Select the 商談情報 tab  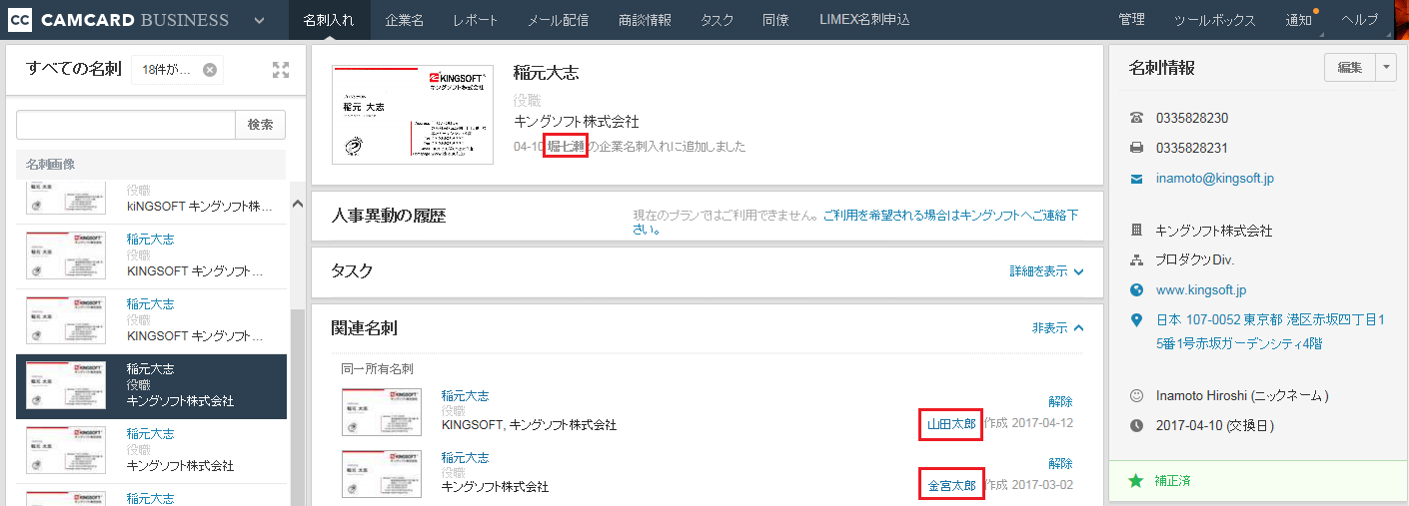tap(645, 20)
